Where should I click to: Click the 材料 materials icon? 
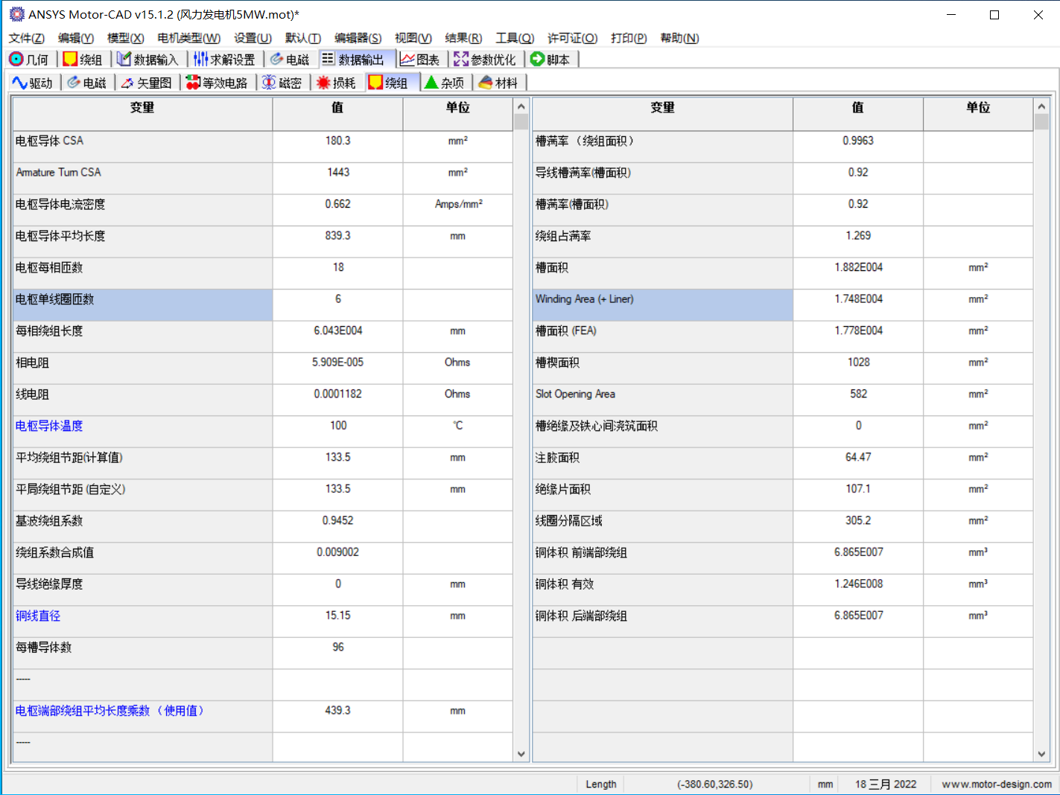pos(486,83)
